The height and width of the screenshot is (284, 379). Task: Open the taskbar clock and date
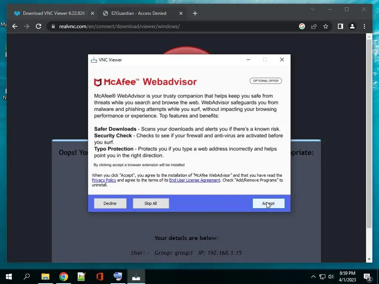click(x=347, y=277)
